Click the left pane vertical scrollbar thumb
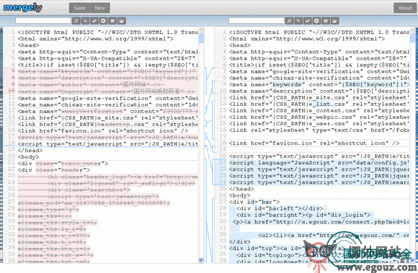 (x=201, y=38)
